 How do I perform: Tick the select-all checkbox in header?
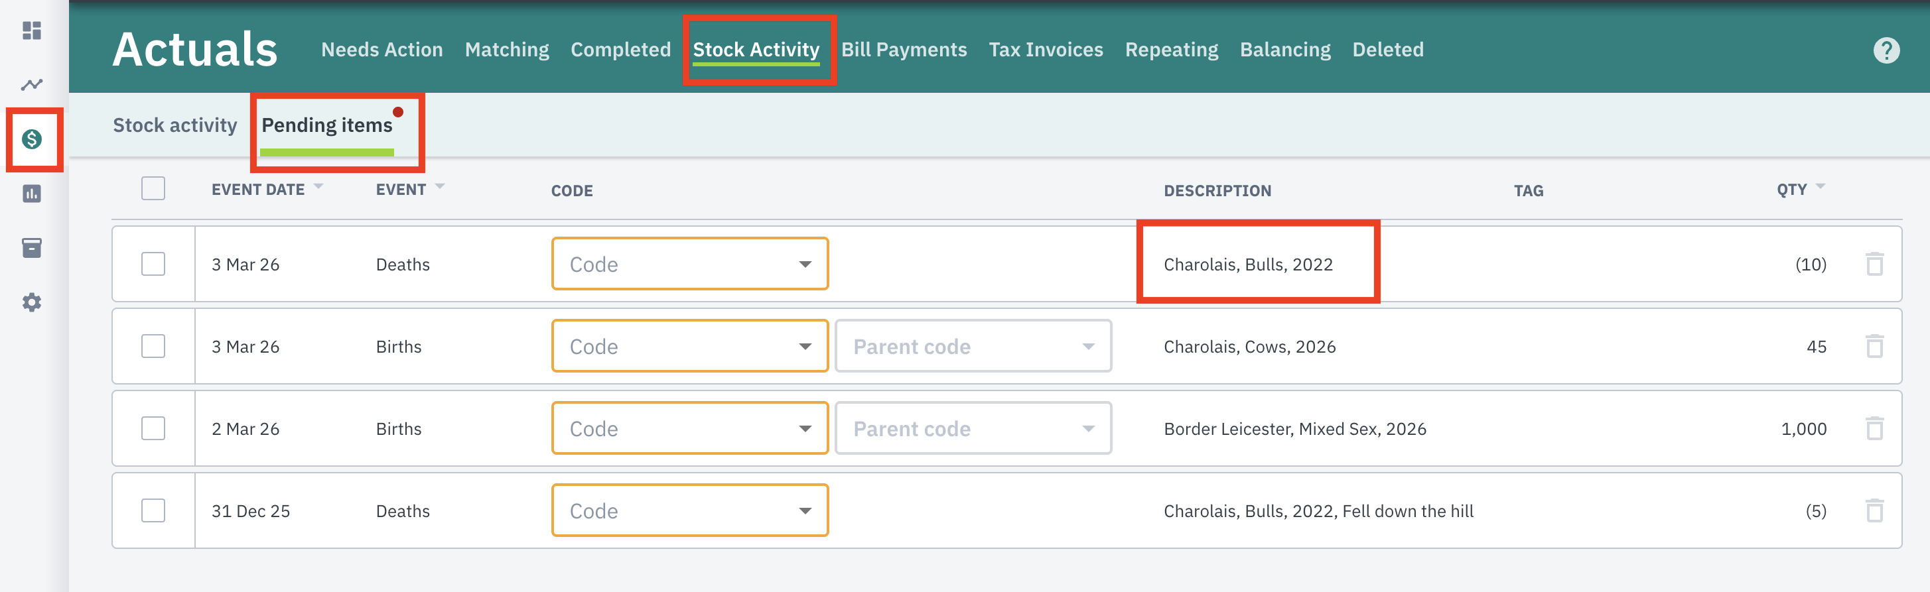(153, 188)
